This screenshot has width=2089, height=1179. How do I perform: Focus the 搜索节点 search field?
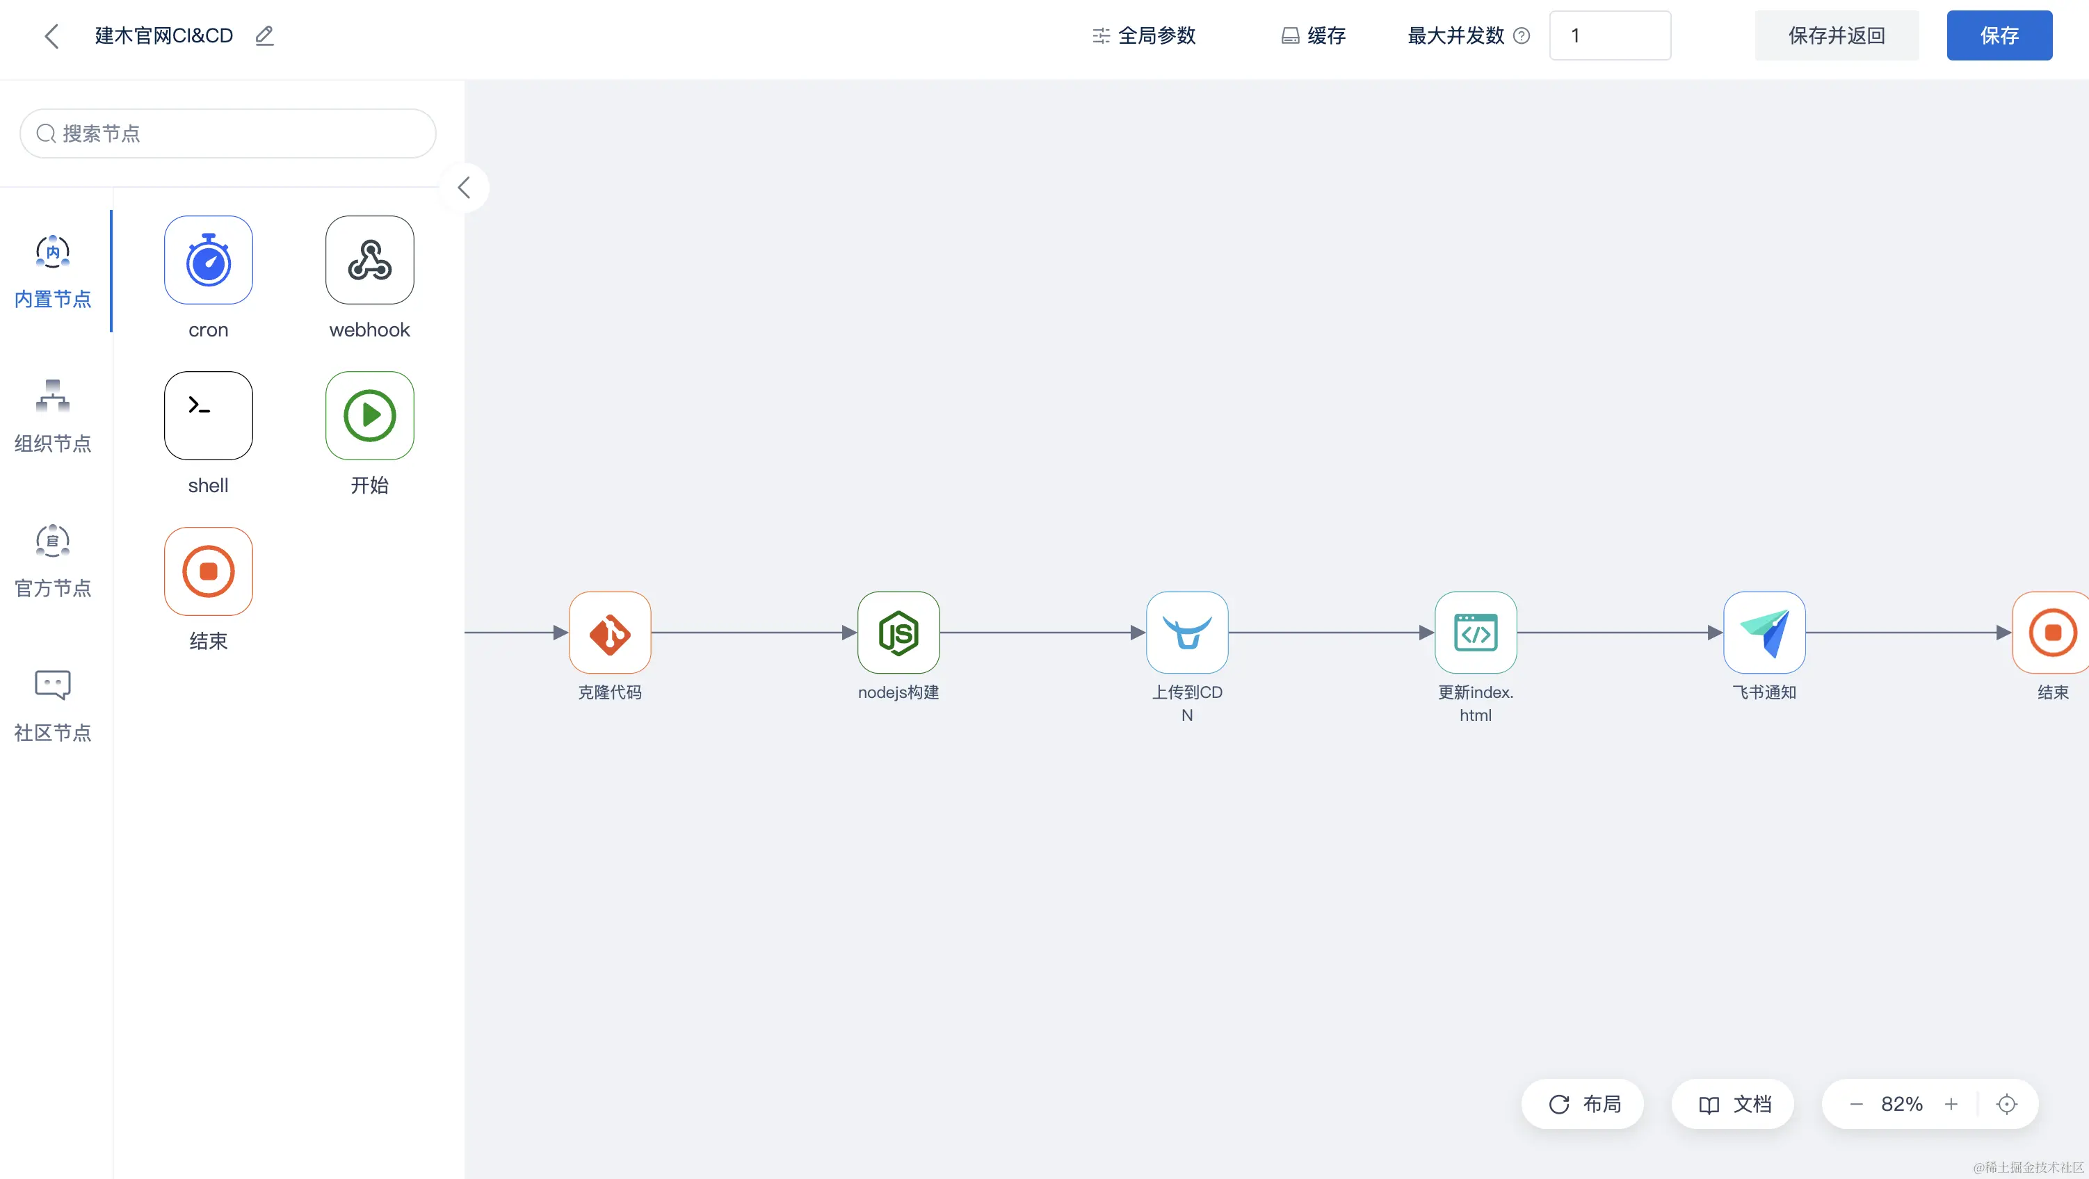(228, 133)
